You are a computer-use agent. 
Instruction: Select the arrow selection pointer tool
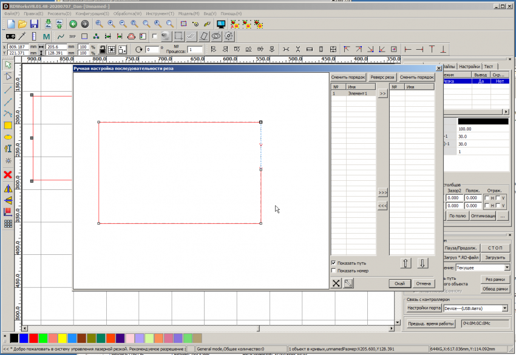pos(8,64)
